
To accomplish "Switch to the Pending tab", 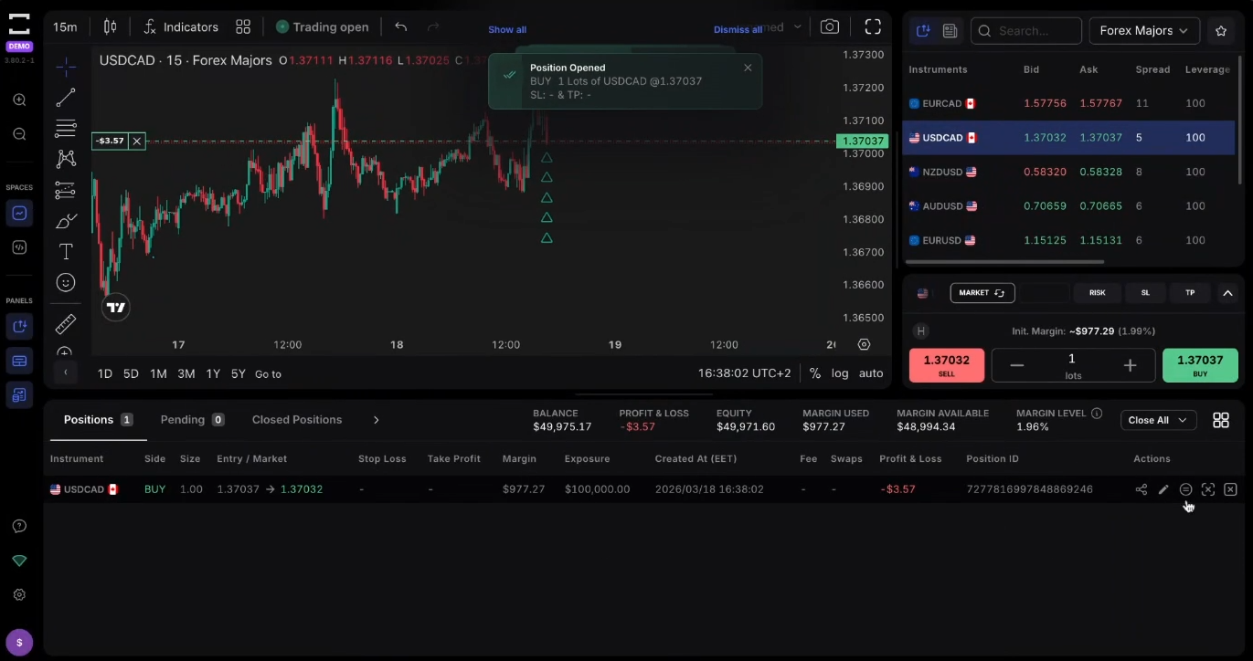I will [x=191, y=420].
